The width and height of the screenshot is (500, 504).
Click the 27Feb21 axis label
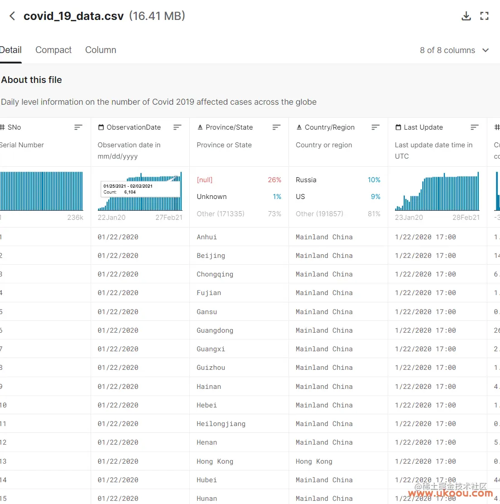click(x=169, y=218)
